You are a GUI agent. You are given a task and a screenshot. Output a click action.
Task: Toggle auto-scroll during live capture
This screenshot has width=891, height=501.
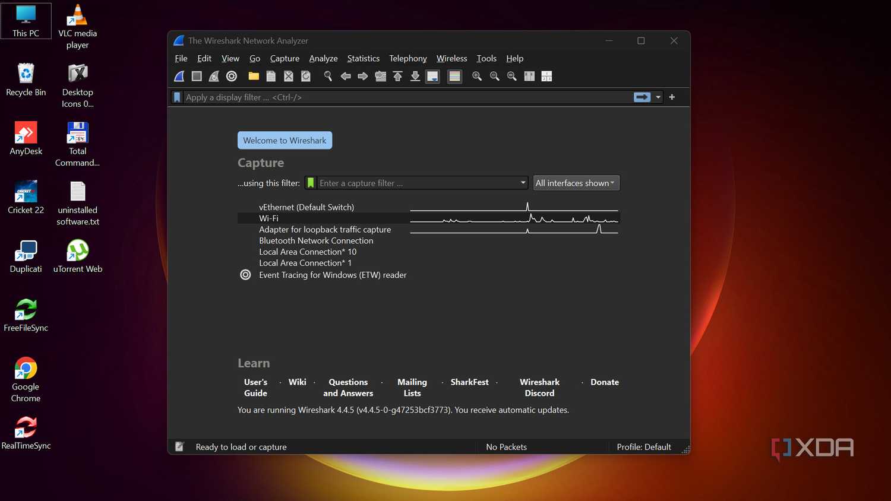pos(433,76)
